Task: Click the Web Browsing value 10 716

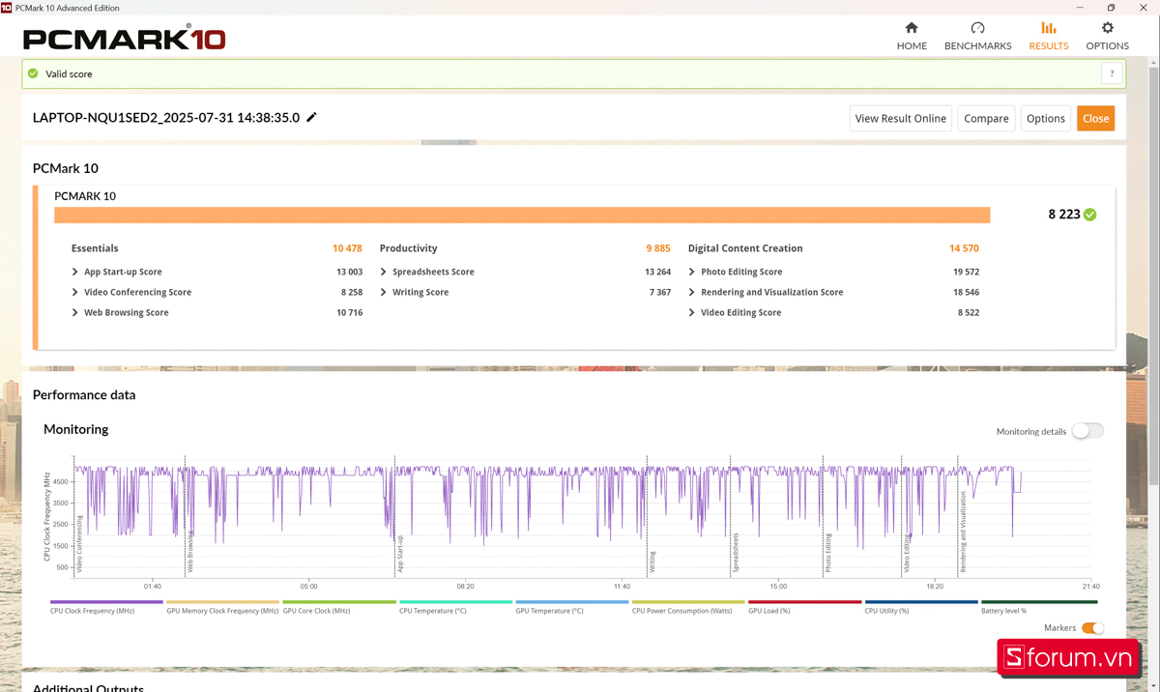Action: click(349, 312)
